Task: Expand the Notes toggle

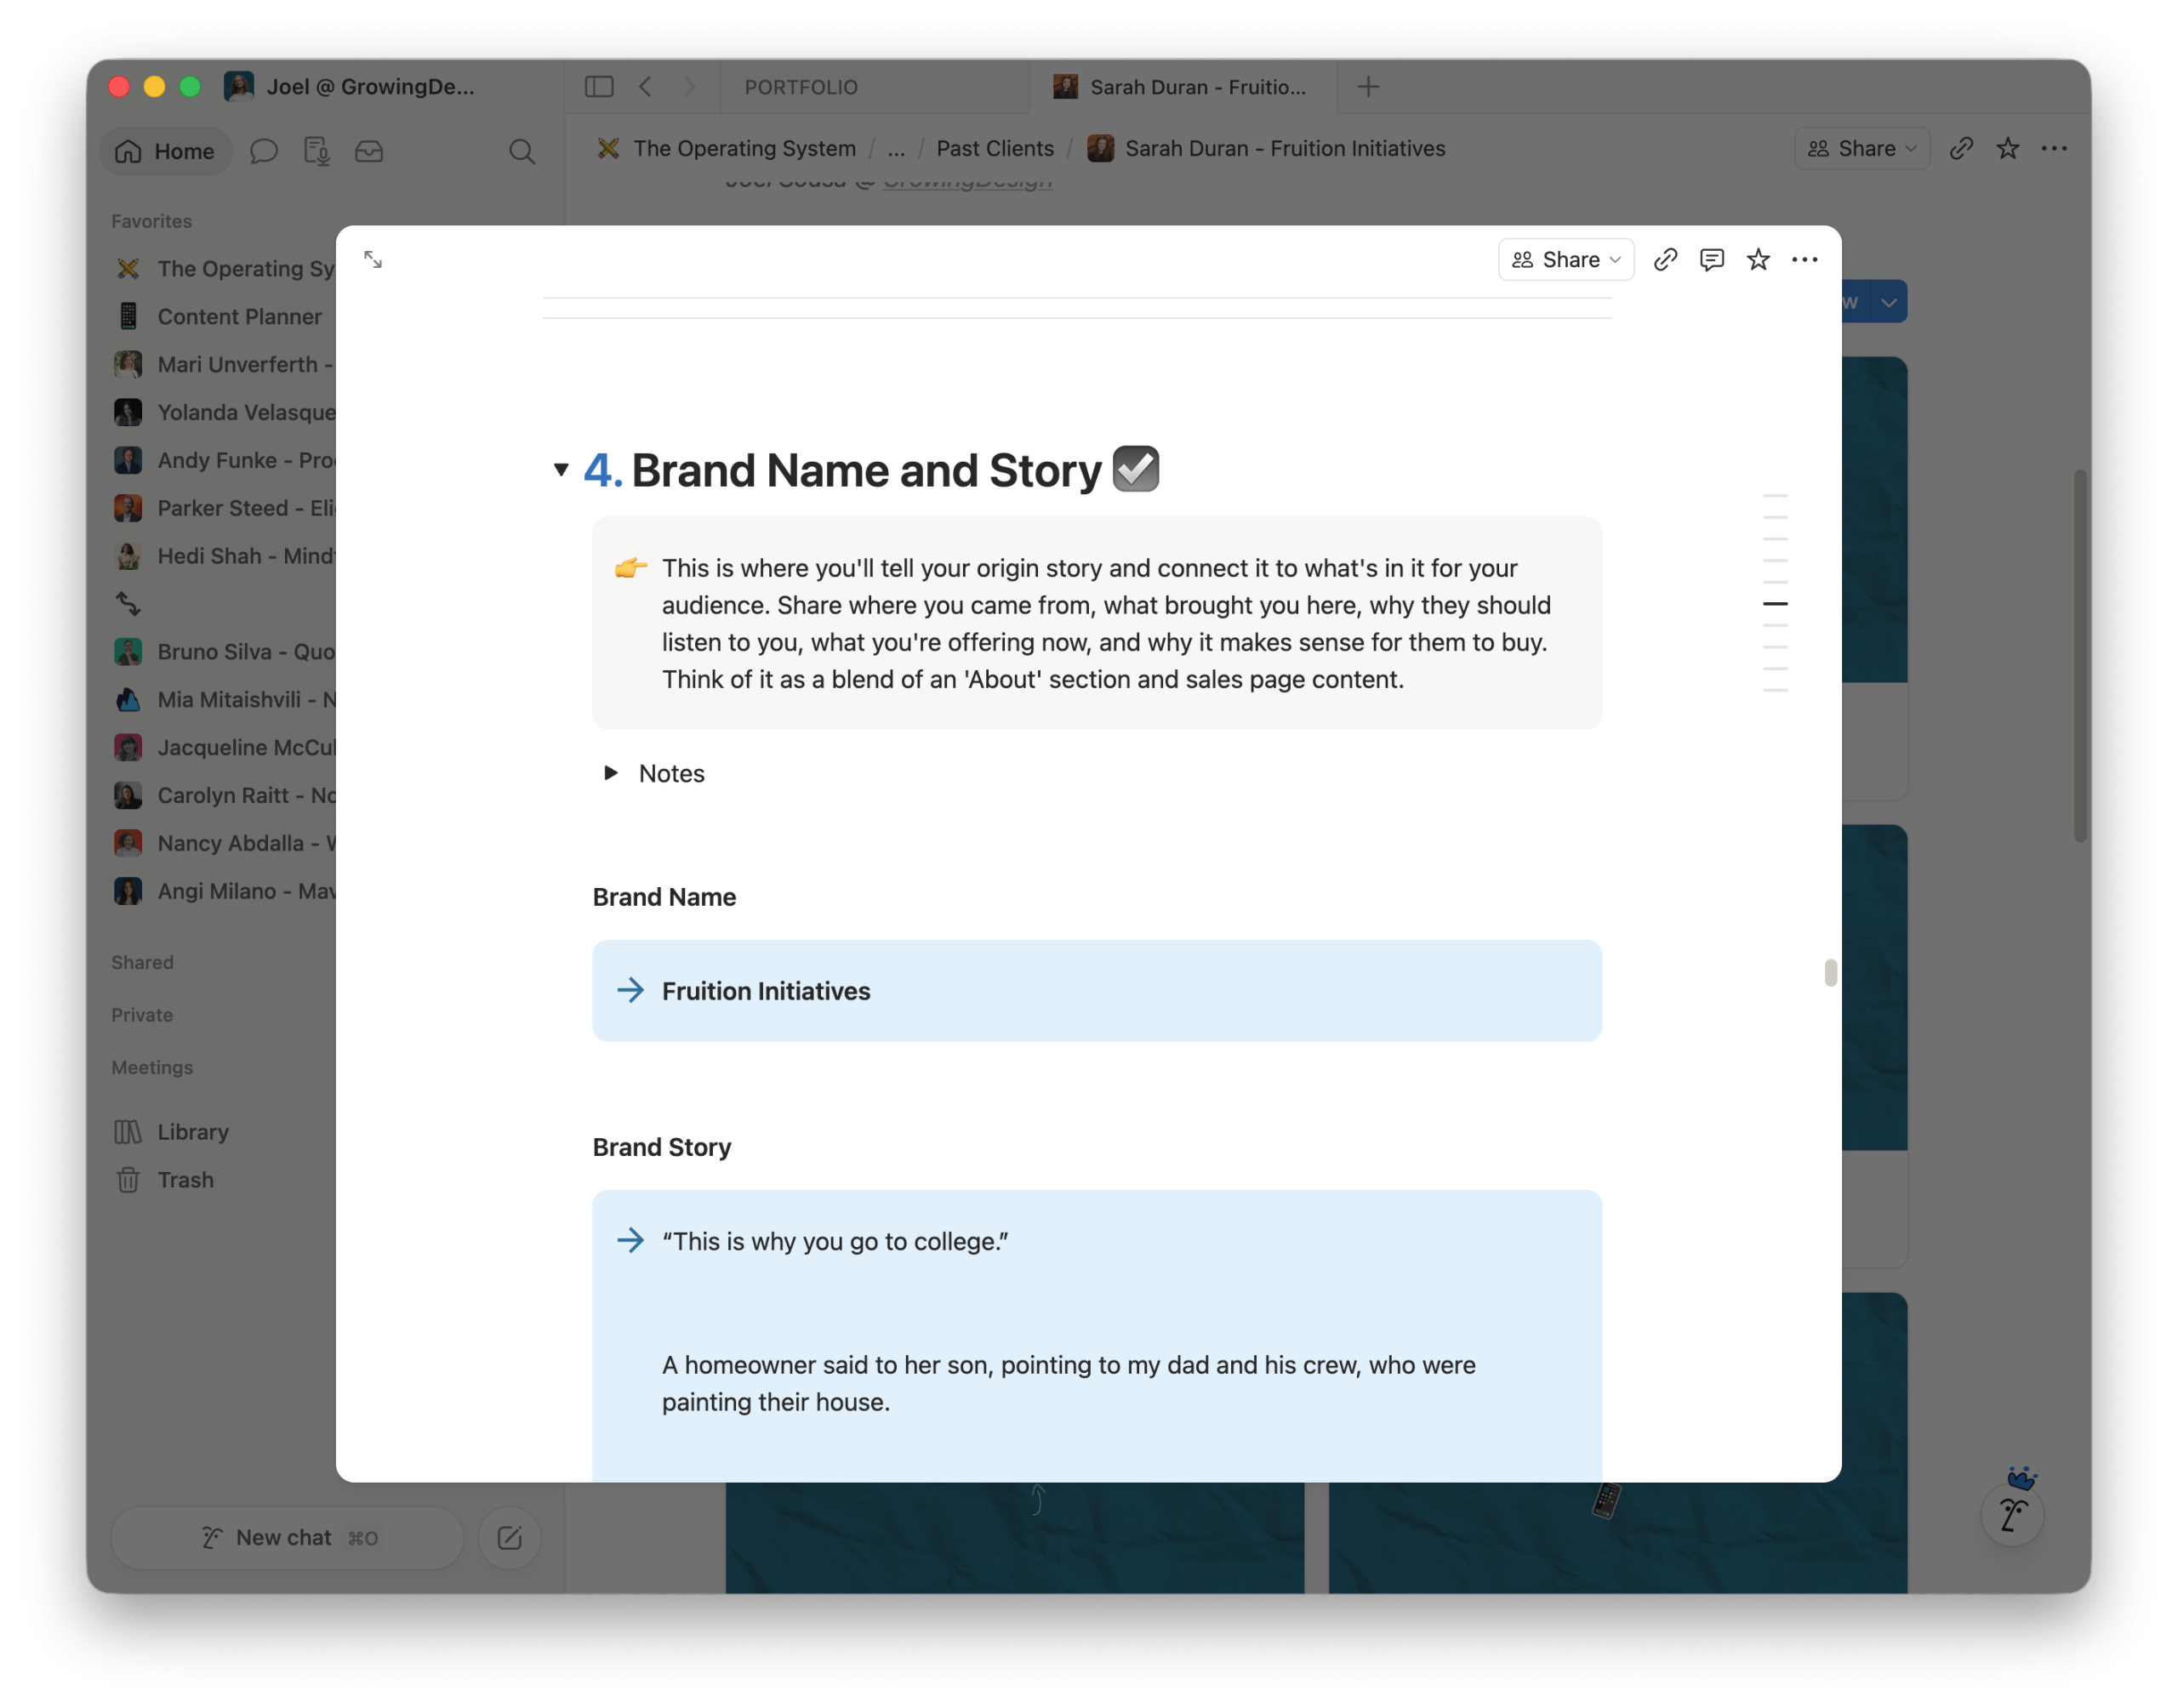Action: click(611, 773)
